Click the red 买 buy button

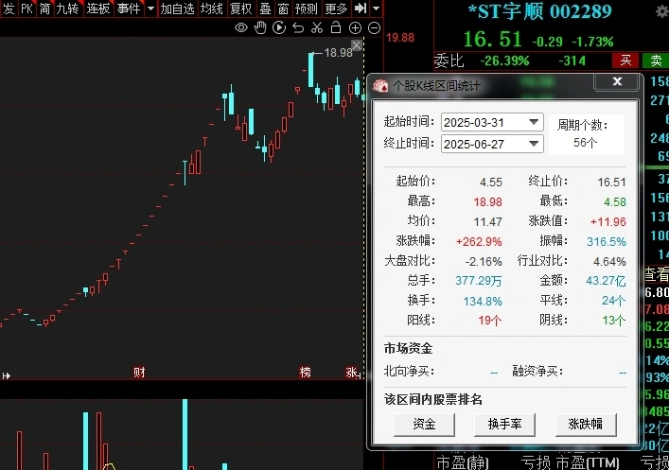625,61
